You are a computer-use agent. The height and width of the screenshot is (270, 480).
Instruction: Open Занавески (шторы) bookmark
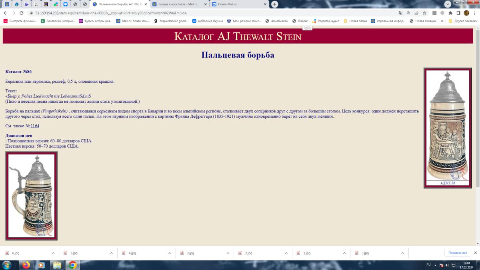[x=58, y=21]
